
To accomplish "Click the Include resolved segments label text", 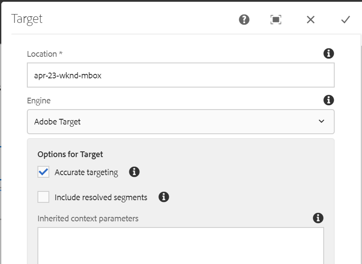I will [101, 197].
